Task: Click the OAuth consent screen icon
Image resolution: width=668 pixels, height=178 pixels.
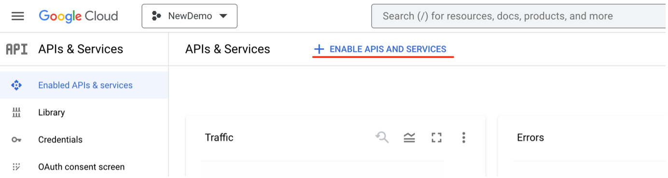Action: coord(16,167)
